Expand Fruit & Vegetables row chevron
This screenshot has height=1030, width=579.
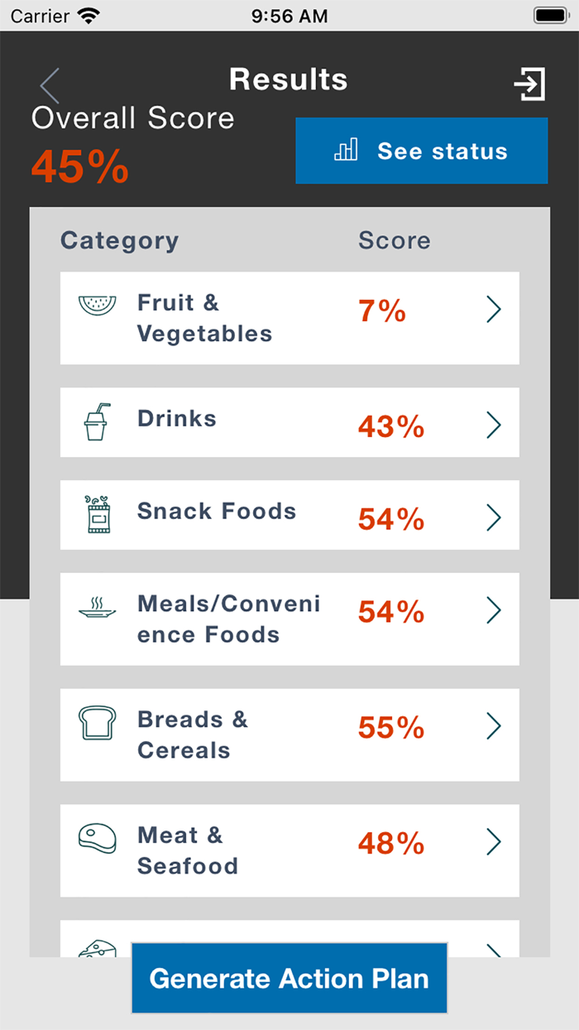coord(494,310)
